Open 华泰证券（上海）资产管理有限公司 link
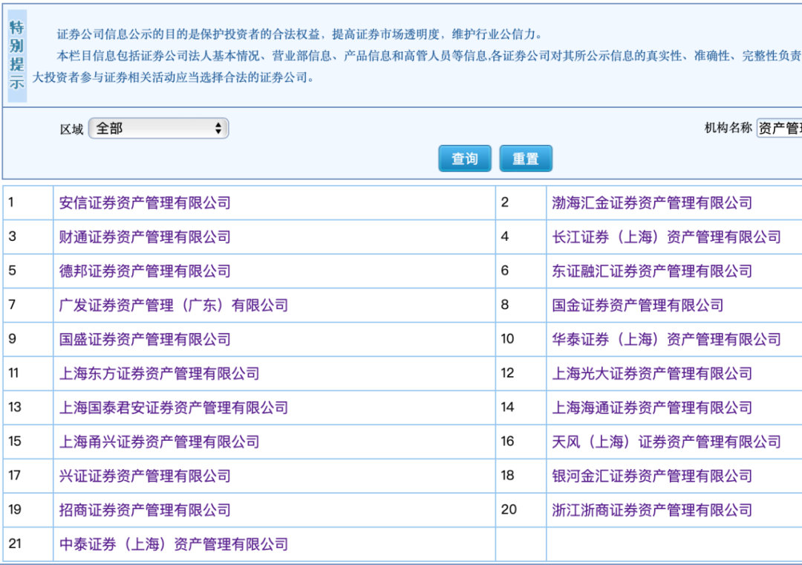The image size is (802, 565). 666,339
